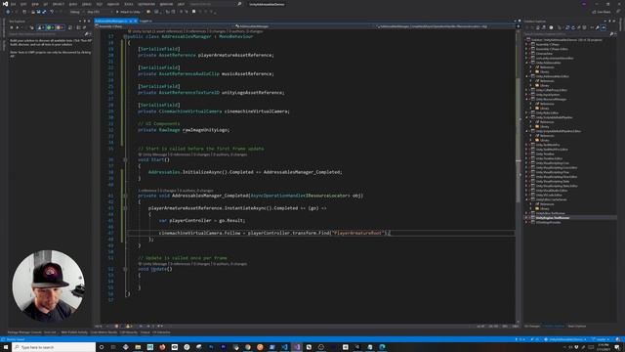Click the Save All toolbar icon
The image size is (625, 352).
click(x=44, y=12)
